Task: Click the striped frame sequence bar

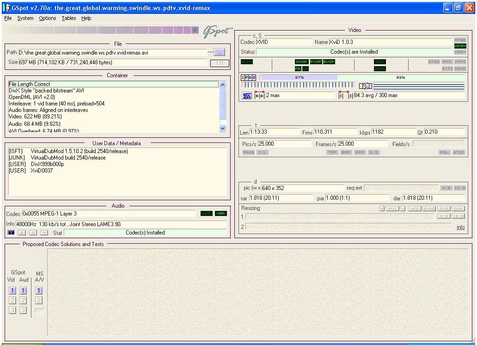Action: click(x=298, y=85)
